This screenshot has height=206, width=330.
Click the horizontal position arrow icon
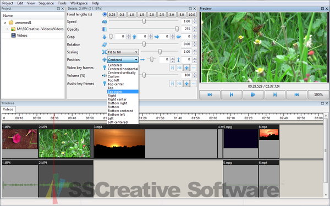(x=142, y=60)
